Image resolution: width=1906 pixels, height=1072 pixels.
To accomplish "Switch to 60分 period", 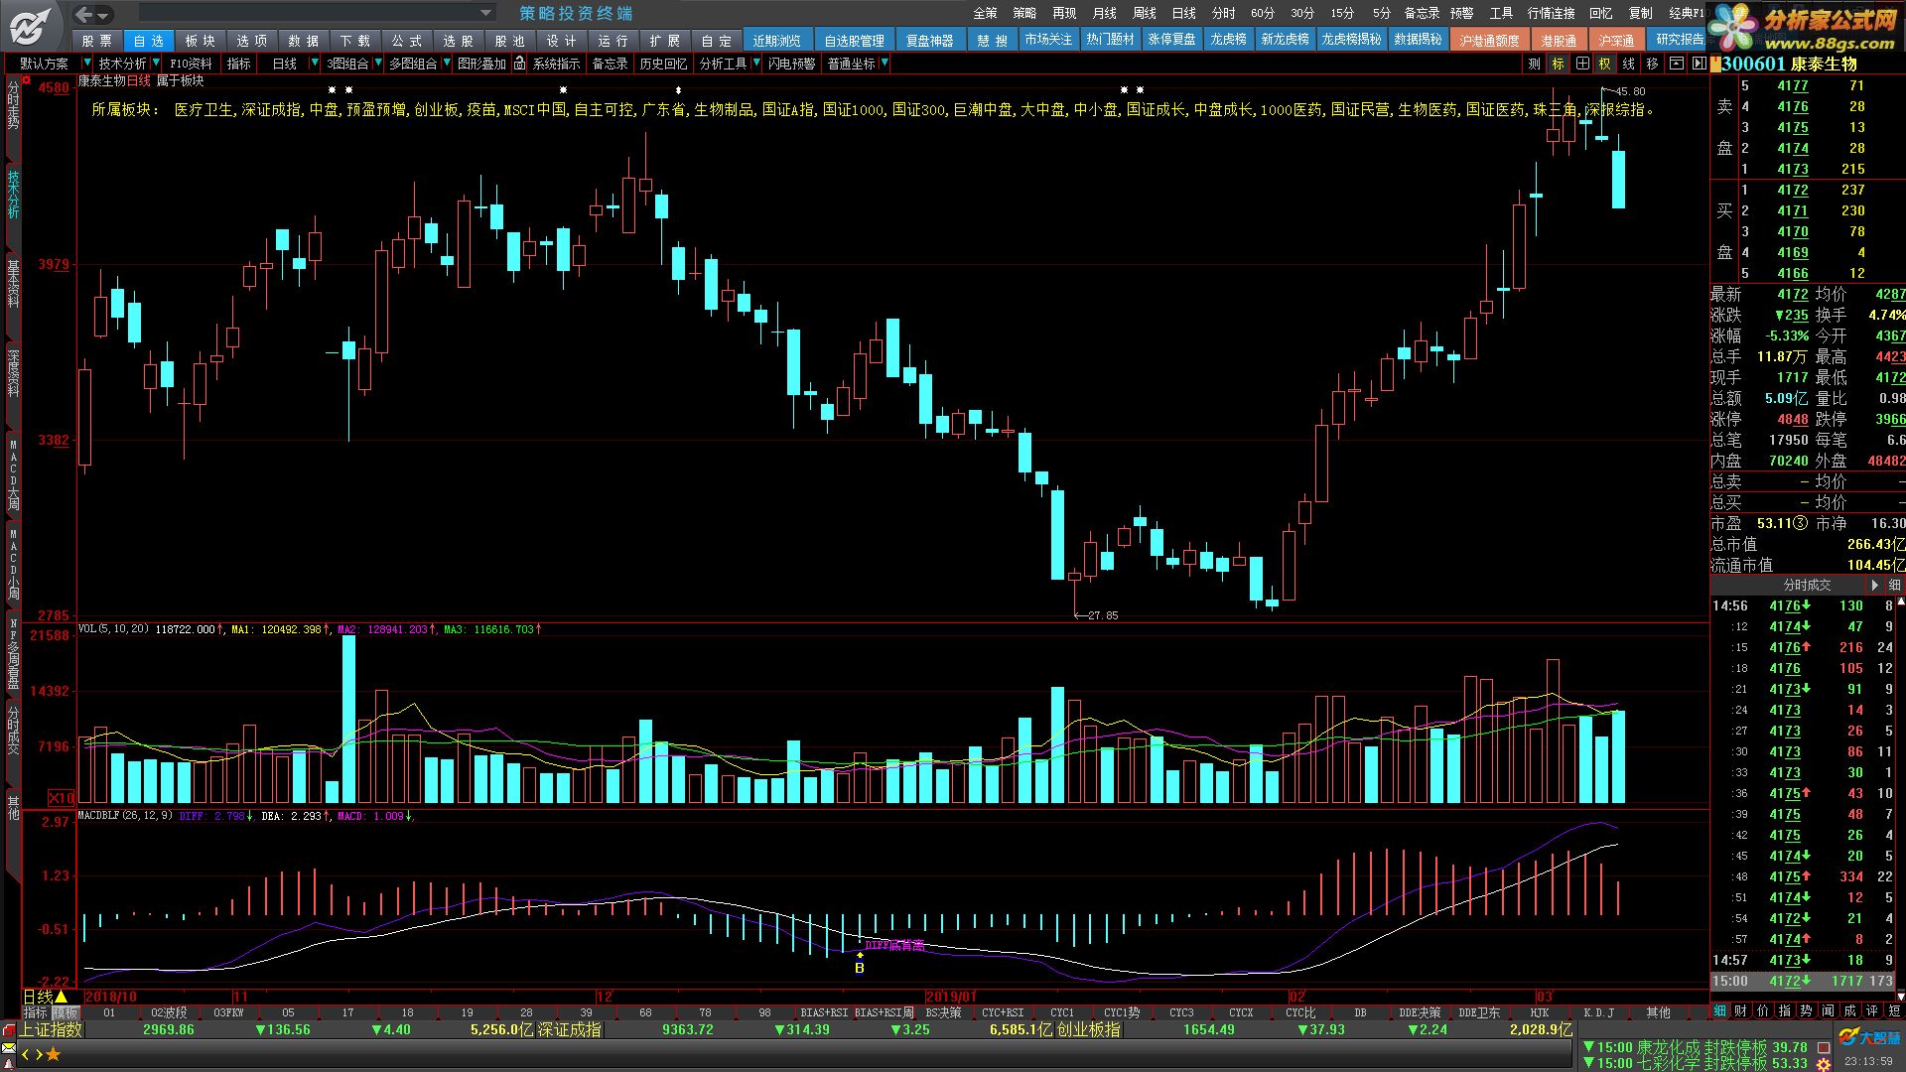I will pyautogui.click(x=1263, y=13).
